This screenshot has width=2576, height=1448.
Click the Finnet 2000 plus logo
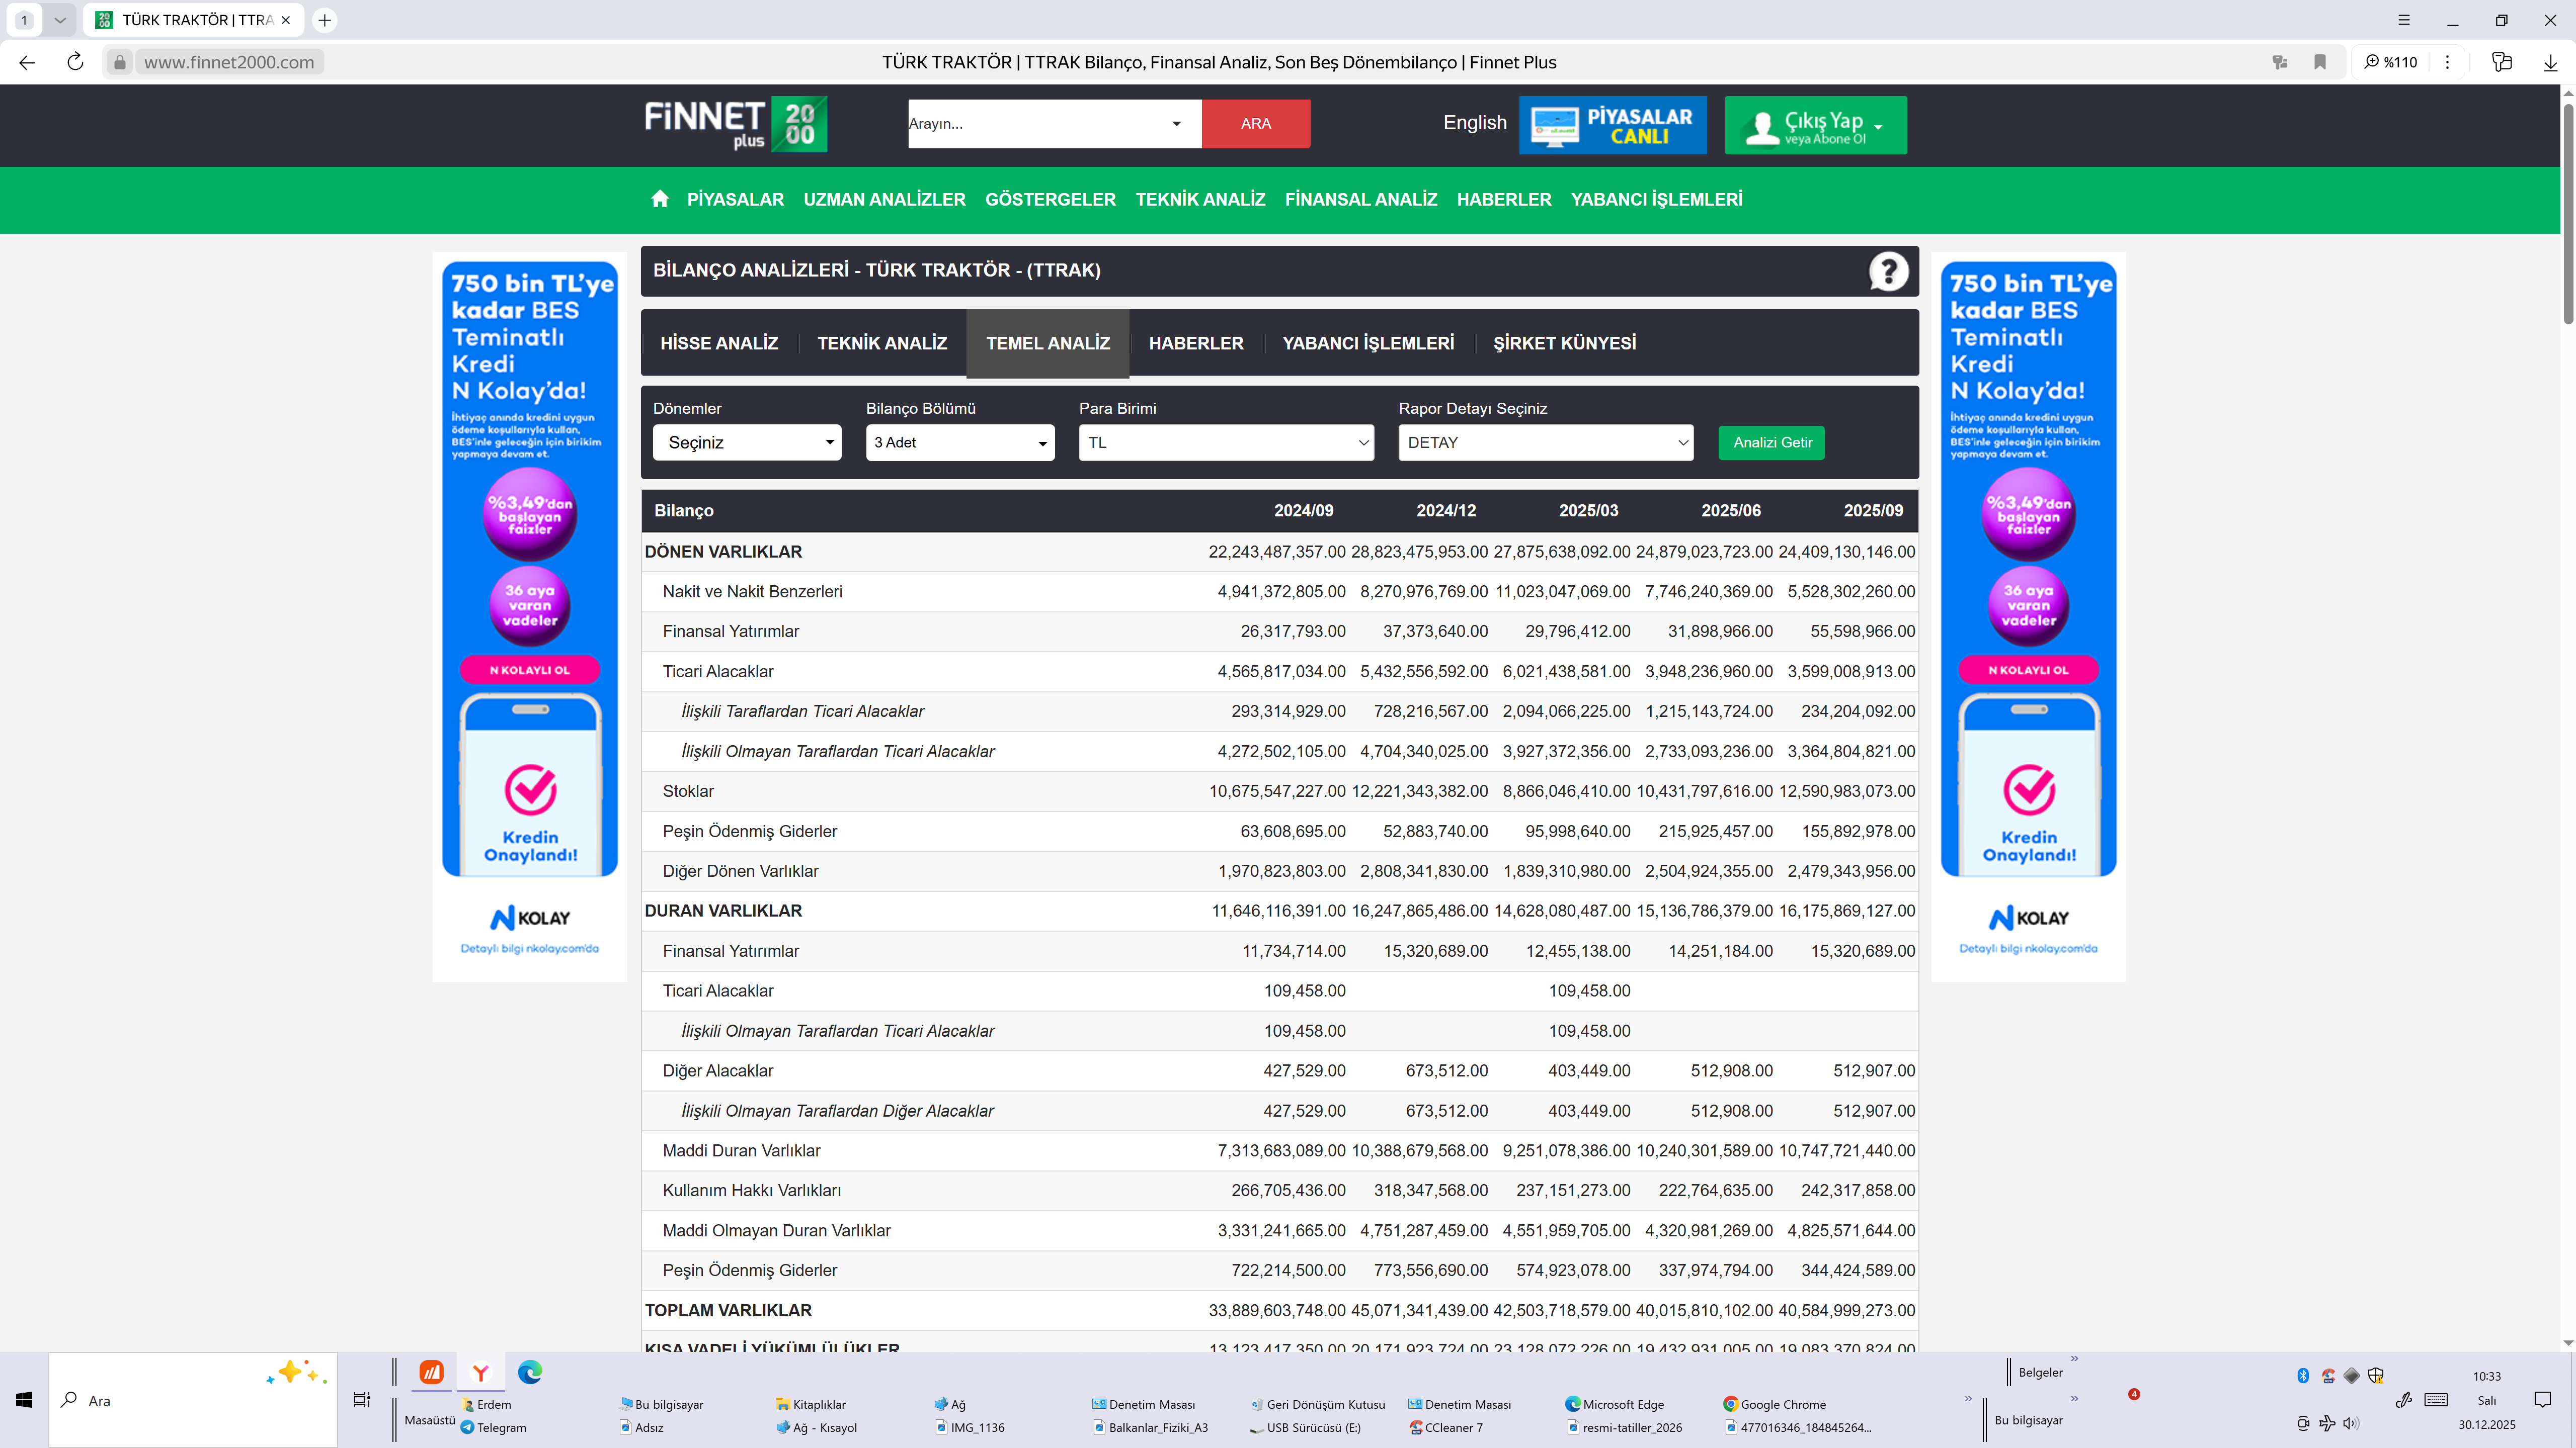point(735,124)
